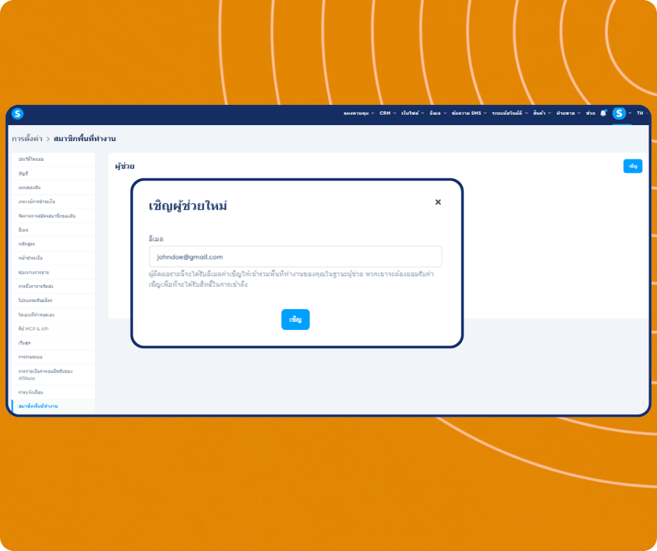Image resolution: width=657 pixels, height=551 pixels.
Task: Click the สมาชิกพื้นที่ทำงาน breadcrumb title
Action: pos(85,138)
